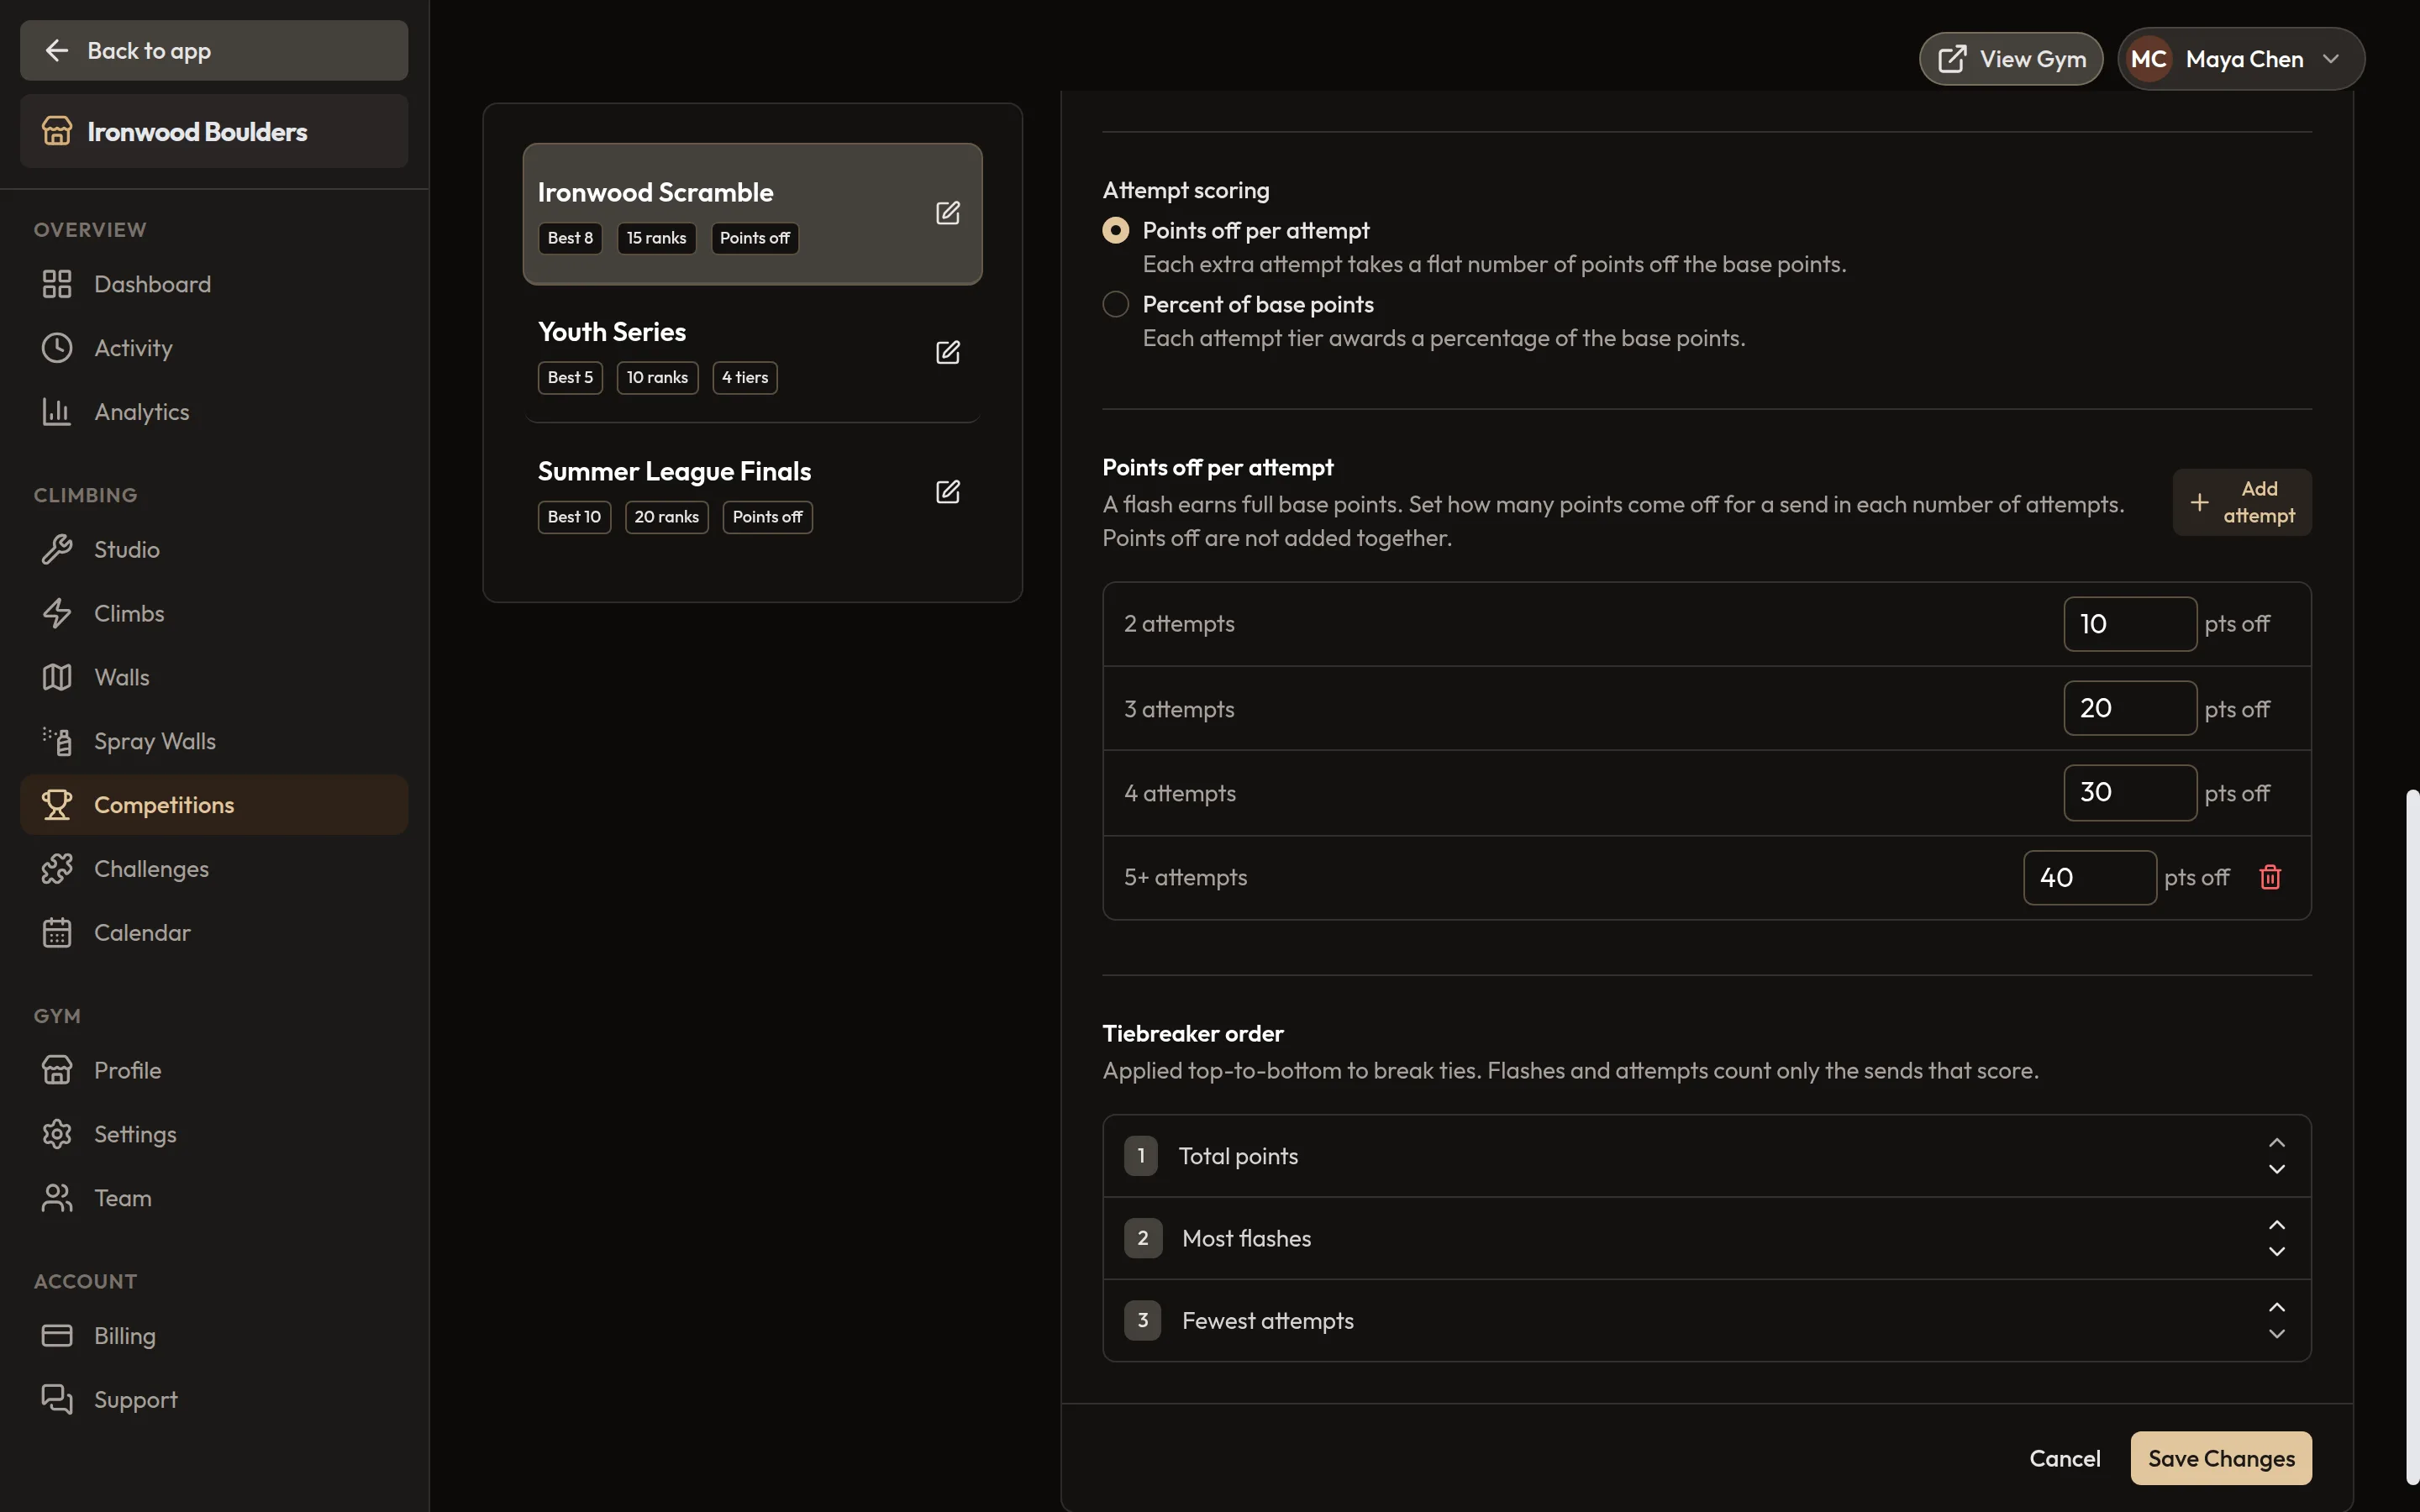Open the Dashboard page
The image size is (2420, 1512).
(x=214, y=284)
